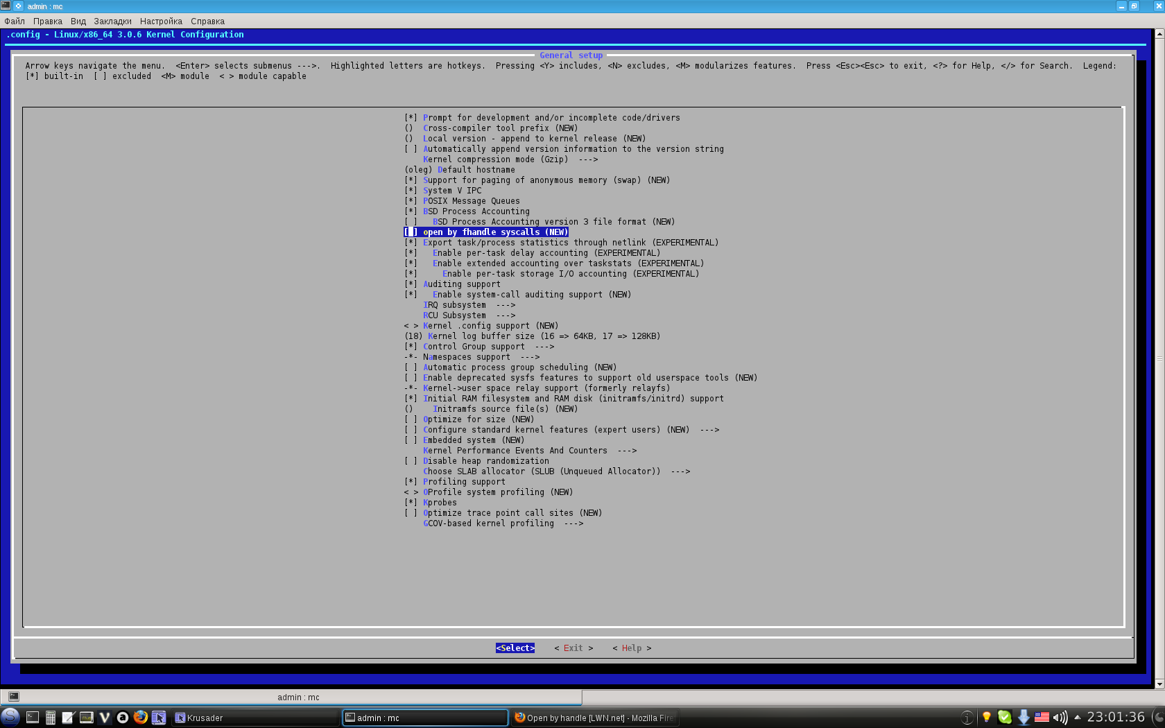The height and width of the screenshot is (728, 1165).
Task: Open Configure standard kernel features submenu
Action: [x=562, y=430]
